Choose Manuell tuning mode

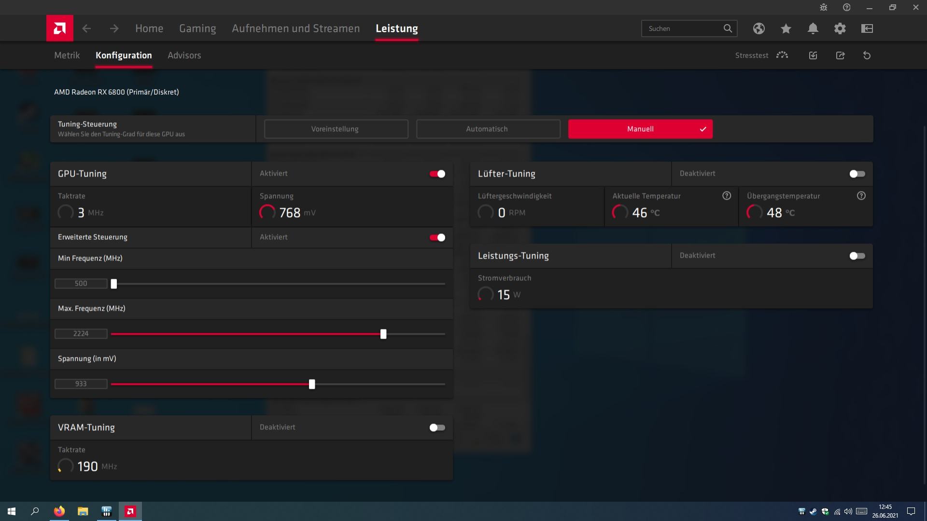coord(640,129)
